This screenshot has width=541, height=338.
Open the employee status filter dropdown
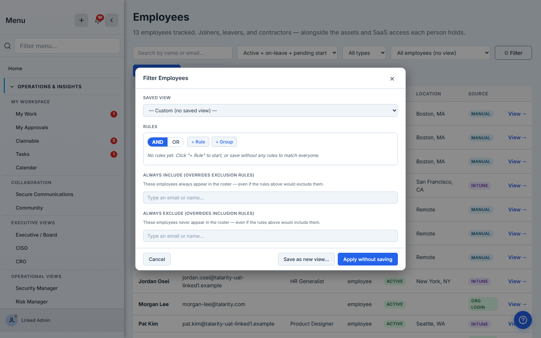pos(287,53)
